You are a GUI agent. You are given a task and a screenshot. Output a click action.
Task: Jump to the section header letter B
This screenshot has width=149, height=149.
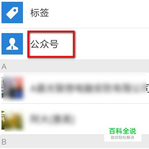(x=4, y=142)
